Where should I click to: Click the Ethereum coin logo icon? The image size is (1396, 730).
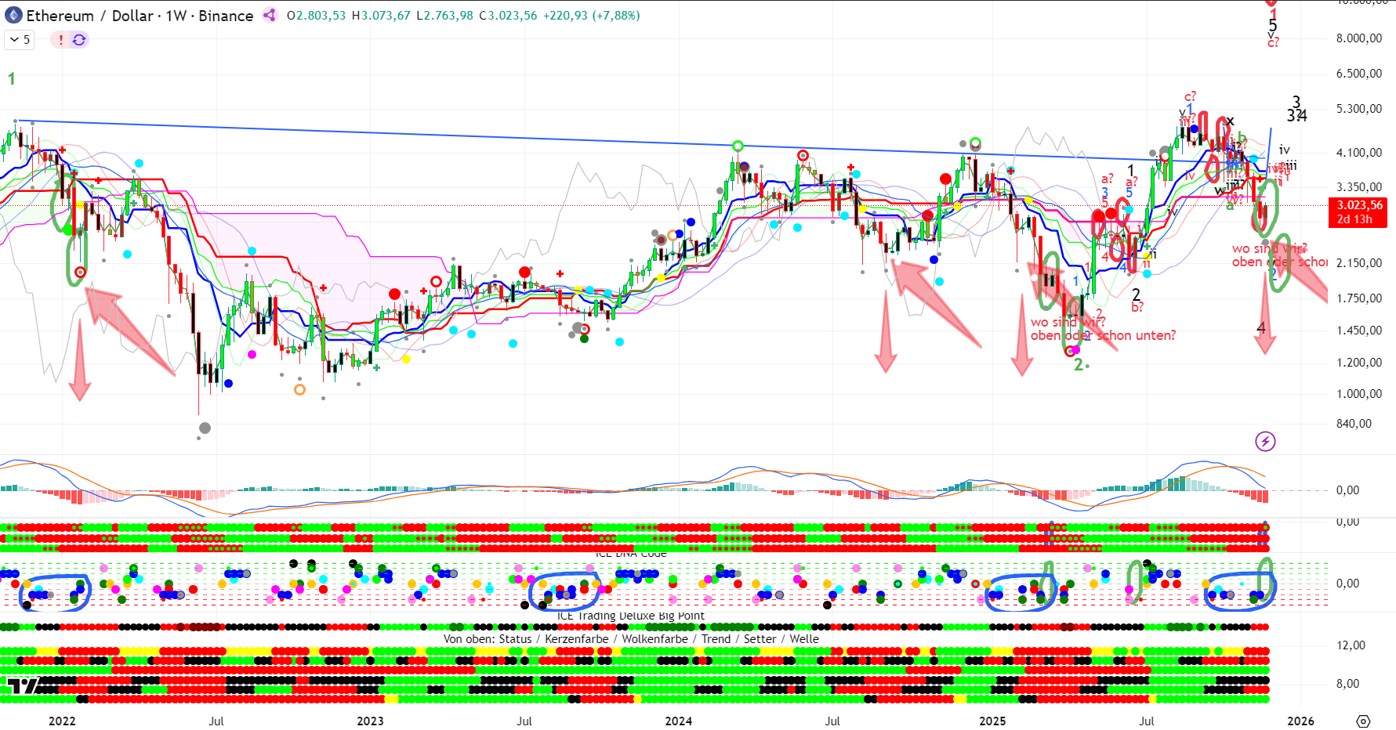(x=13, y=16)
